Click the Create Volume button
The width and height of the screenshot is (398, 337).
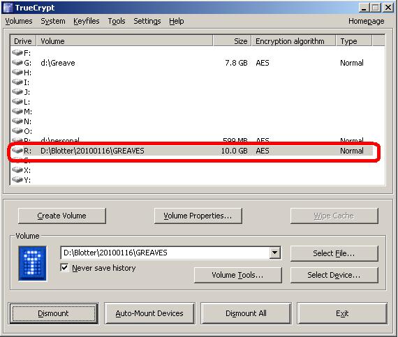pyautogui.click(x=62, y=216)
